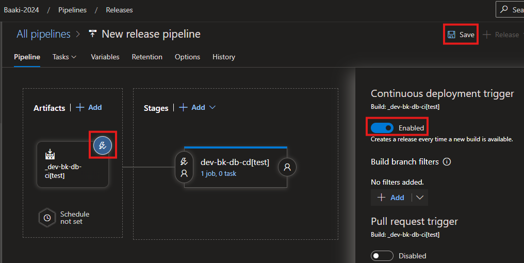Click the search input field
This screenshot has width=524, height=263.
[510, 9]
